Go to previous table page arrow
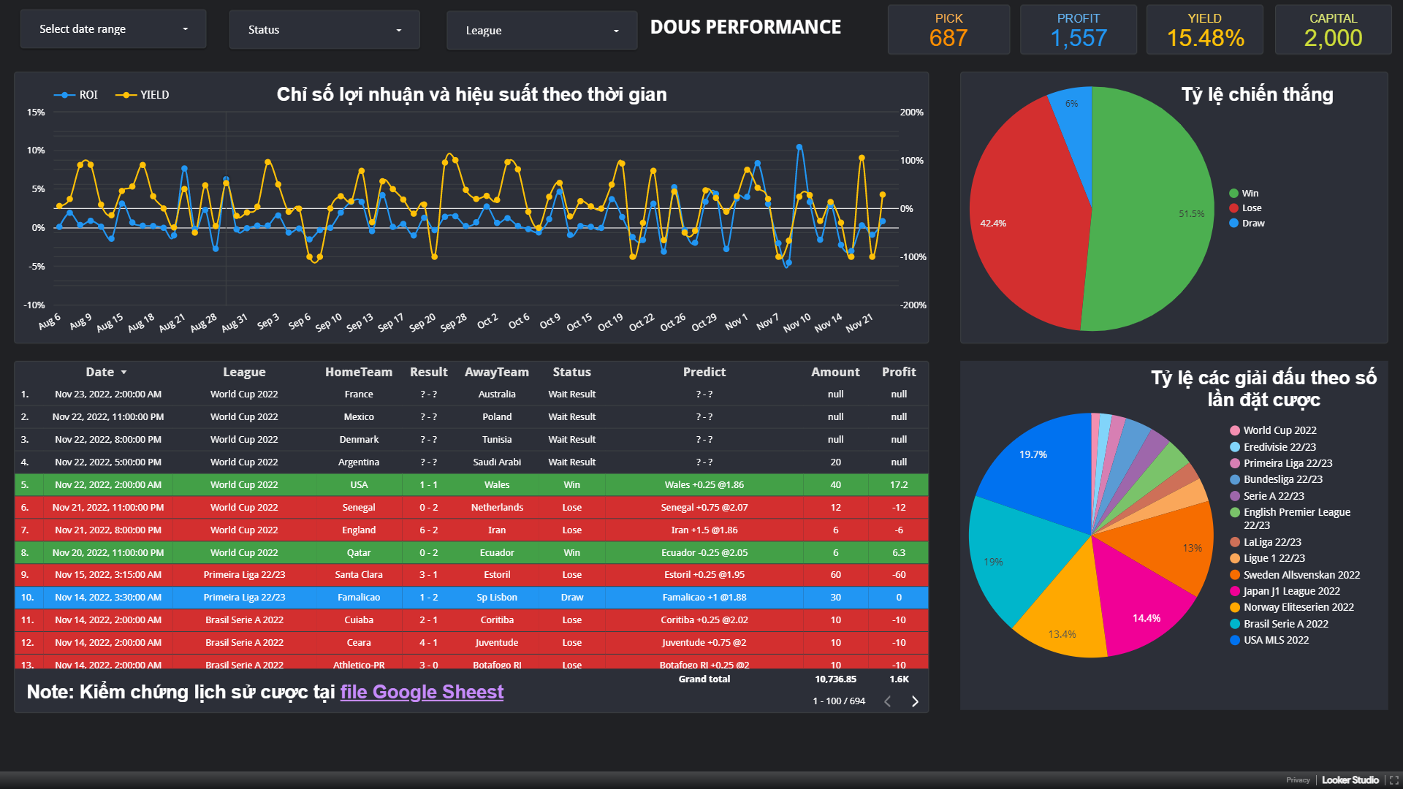 pyautogui.click(x=888, y=701)
